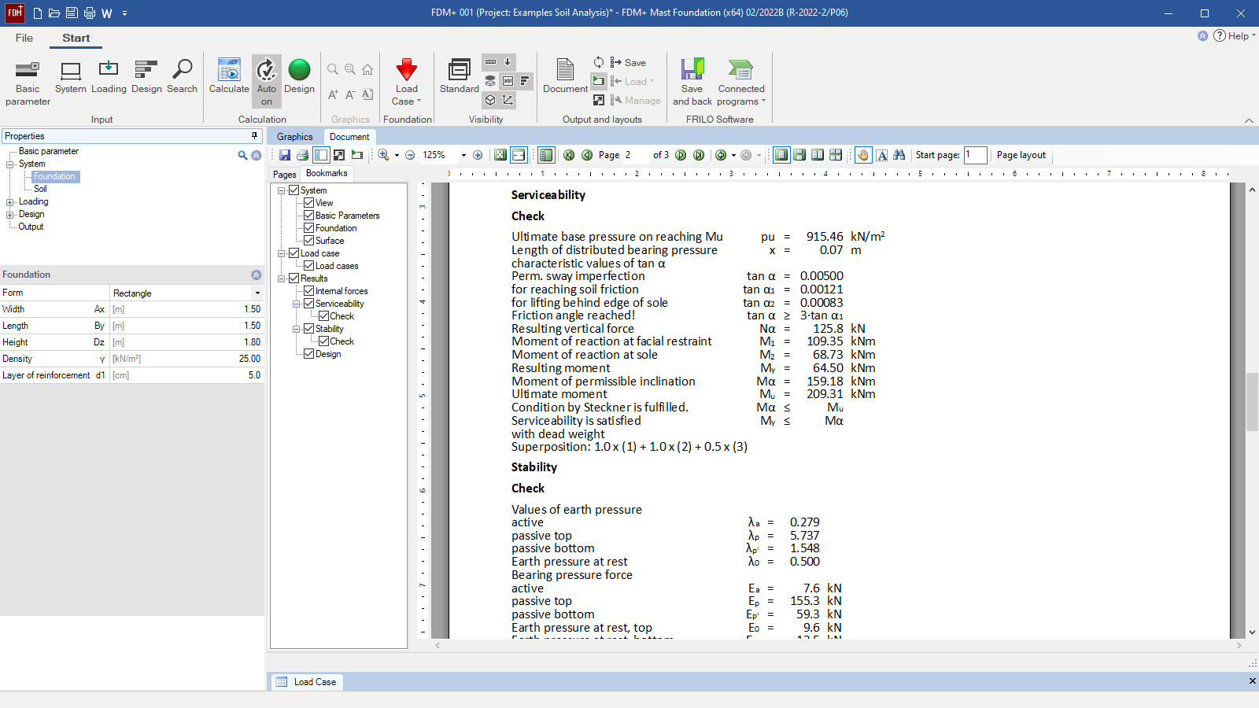Go to the first page
1259x708 pixels.
[569, 155]
